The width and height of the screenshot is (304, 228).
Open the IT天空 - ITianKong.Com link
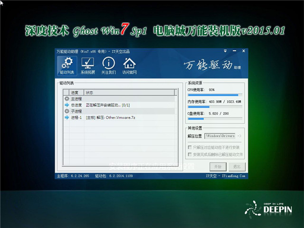[225, 176]
